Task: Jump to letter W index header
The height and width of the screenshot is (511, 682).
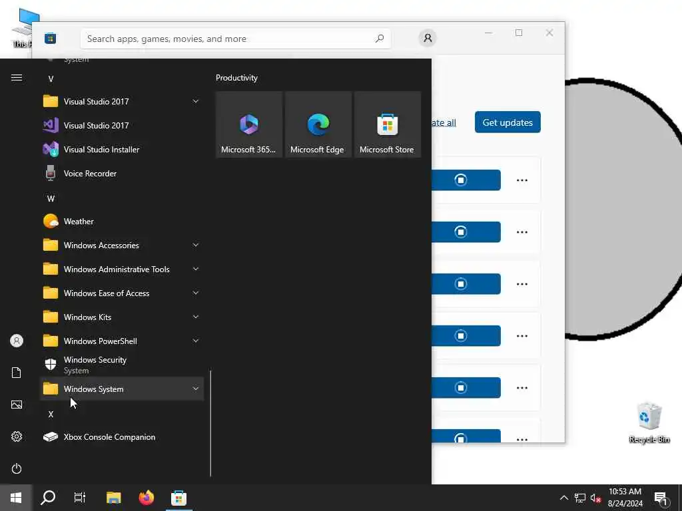Action: [x=51, y=198]
